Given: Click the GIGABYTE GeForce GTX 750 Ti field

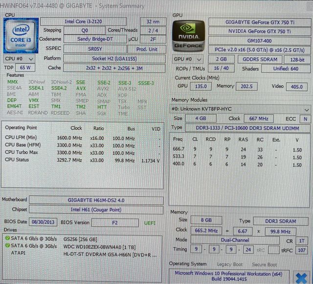Looking at the screenshot, I should click(260, 22).
